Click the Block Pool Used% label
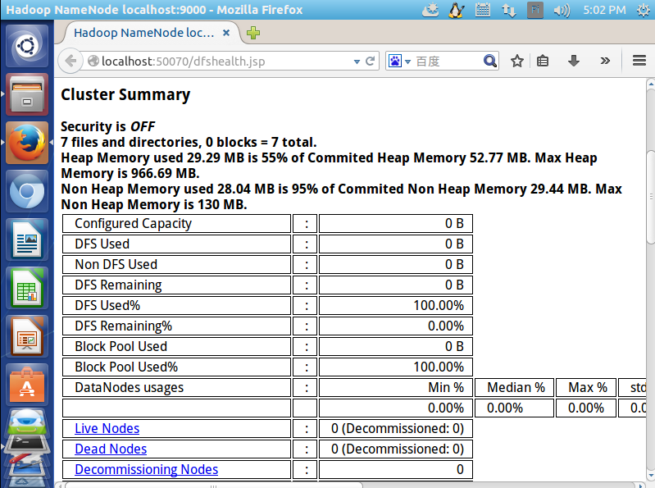This screenshot has height=488, width=655. pos(126,367)
